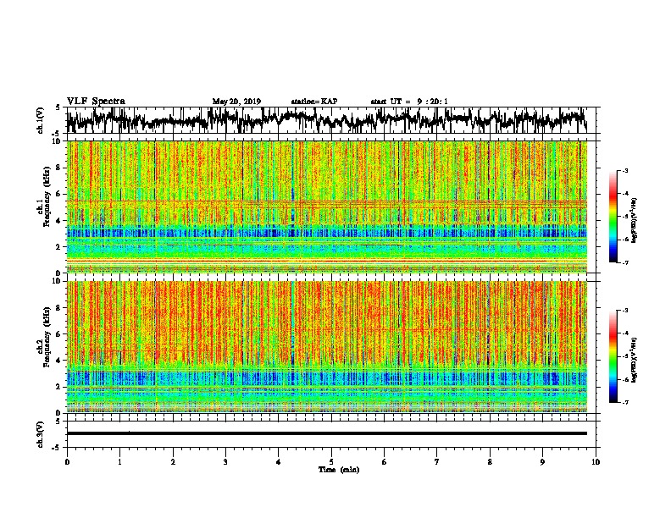671x518 pixels.
Task: Click the ch.1 colorbar '-7' tick label
Action: [624, 262]
